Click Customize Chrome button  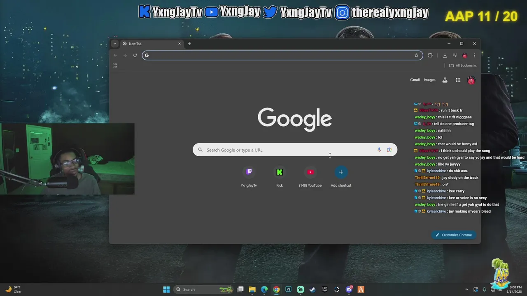pyautogui.click(x=454, y=235)
